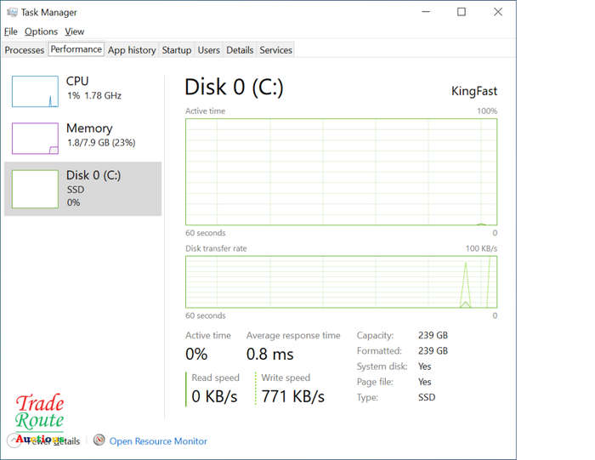Image resolution: width=595 pixels, height=460 pixels.
Task: Select the Memory usage mini graph
Action: coord(35,138)
